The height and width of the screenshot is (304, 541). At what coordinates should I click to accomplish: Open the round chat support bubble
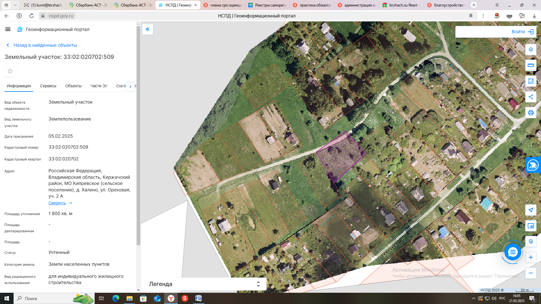(513, 252)
